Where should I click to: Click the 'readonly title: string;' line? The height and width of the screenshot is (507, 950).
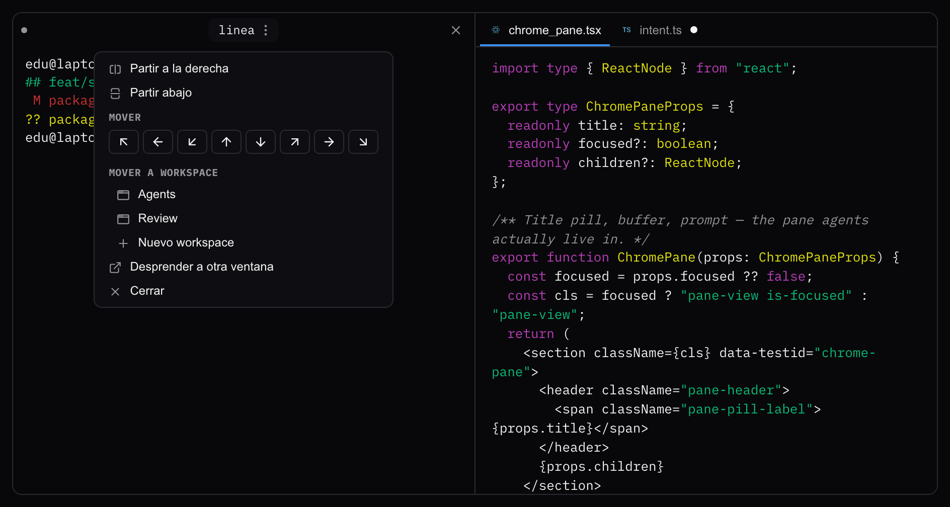pos(597,126)
